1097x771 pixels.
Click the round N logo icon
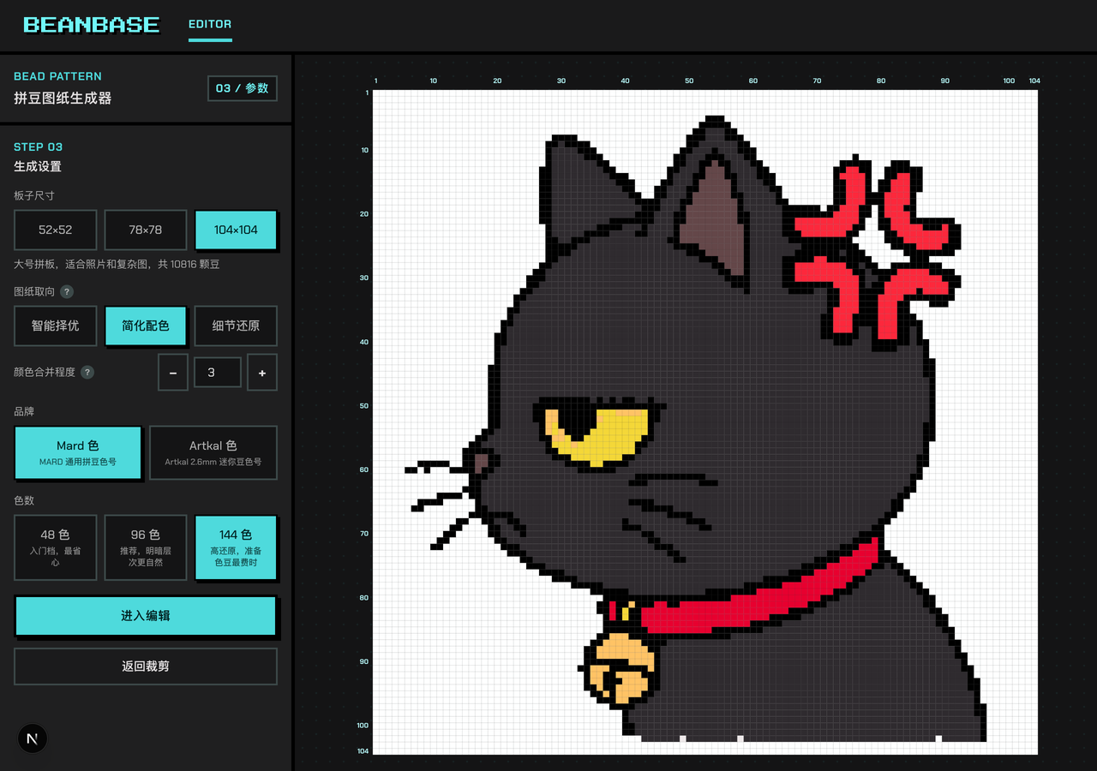tap(33, 738)
